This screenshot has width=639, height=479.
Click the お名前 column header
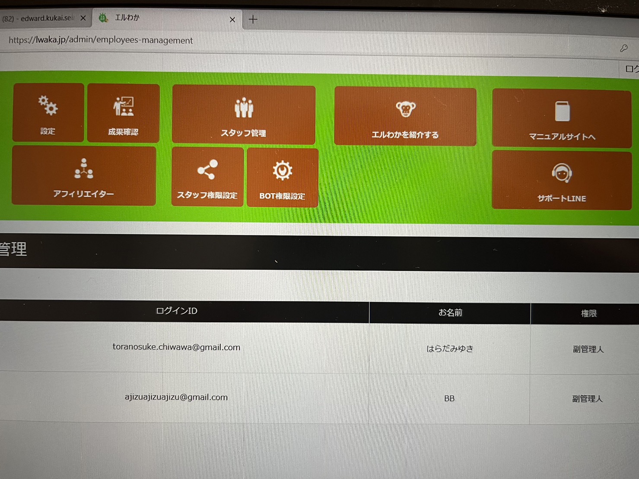point(450,312)
